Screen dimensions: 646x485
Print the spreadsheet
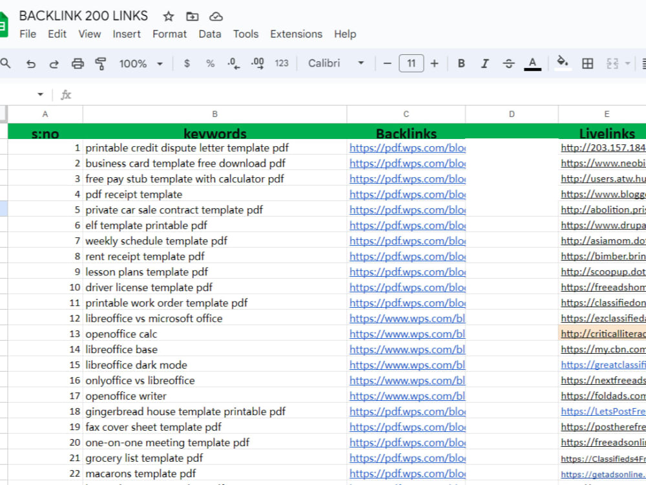click(78, 63)
